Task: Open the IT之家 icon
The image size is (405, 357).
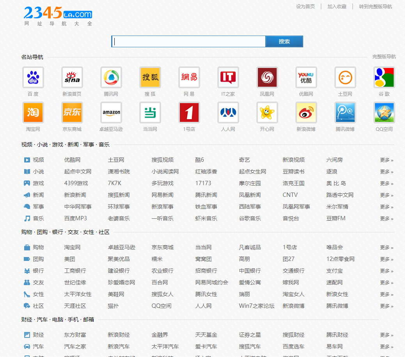Action: [x=228, y=77]
